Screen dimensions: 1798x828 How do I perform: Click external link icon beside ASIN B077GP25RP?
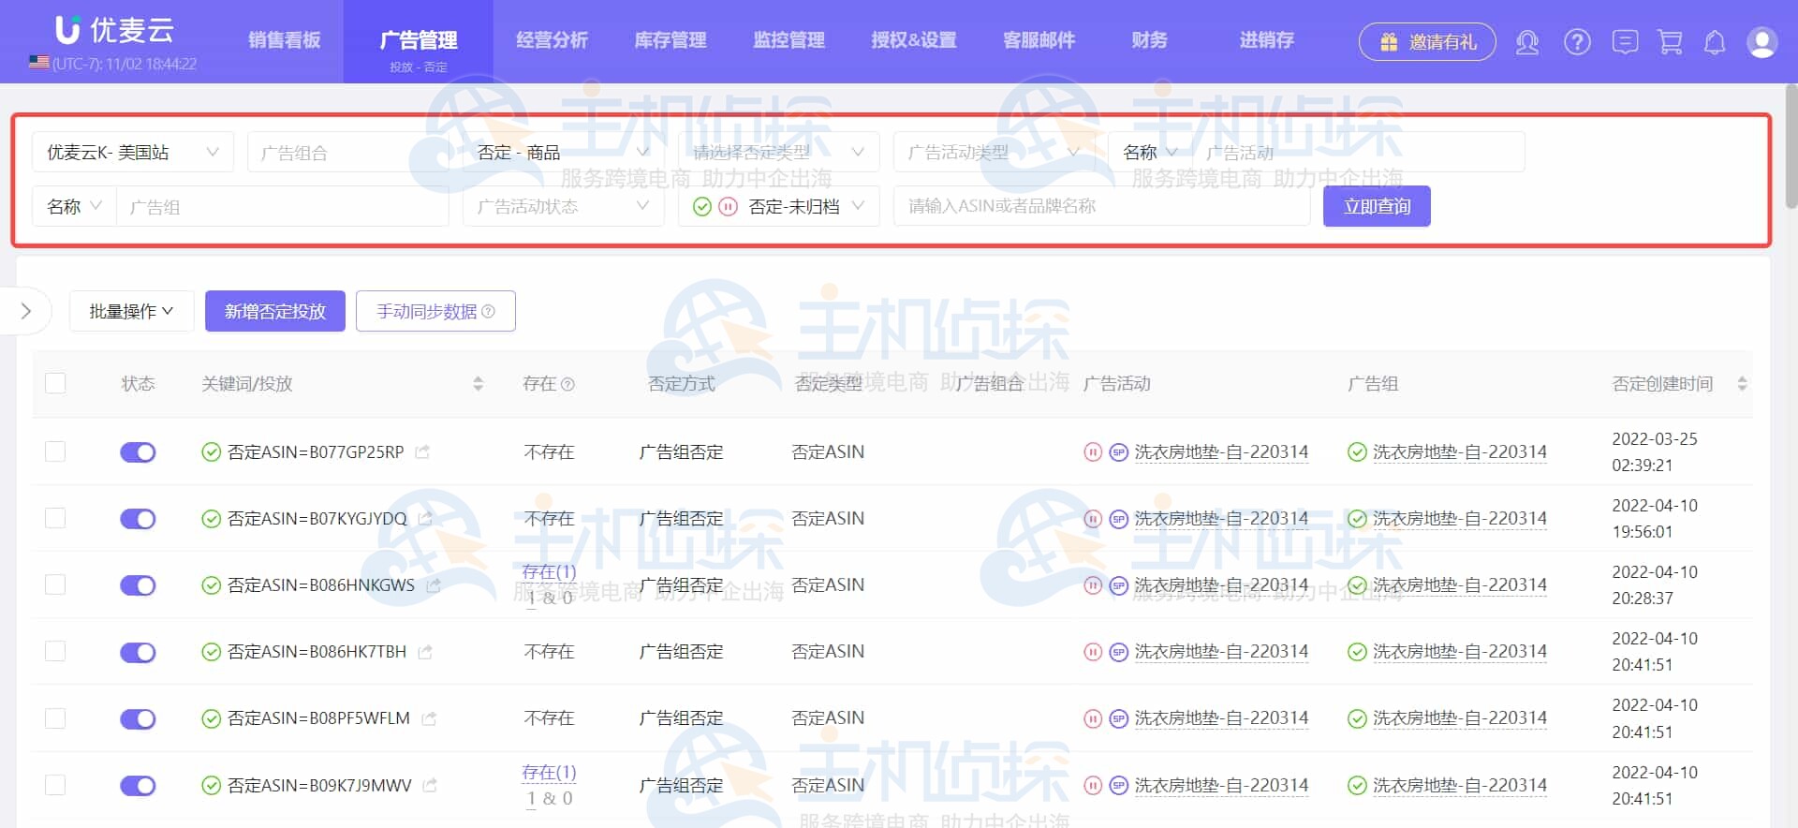point(422,452)
